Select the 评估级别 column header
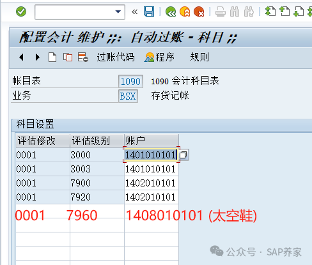 [x=97, y=140]
